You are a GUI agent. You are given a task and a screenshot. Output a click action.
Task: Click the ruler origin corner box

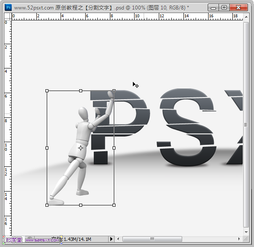(x=8, y=16)
